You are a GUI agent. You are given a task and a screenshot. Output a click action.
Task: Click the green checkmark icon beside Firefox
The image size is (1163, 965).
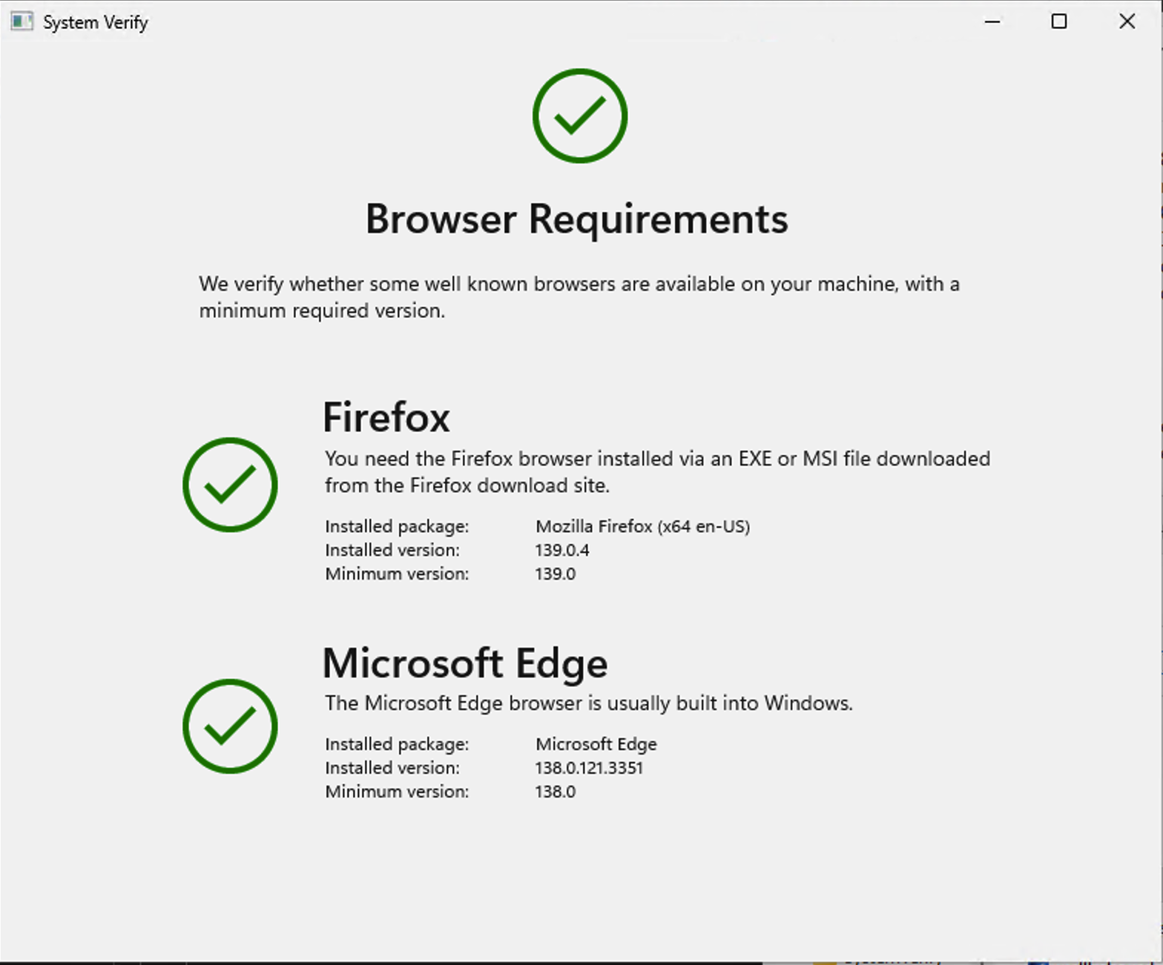(x=230, y=485)
